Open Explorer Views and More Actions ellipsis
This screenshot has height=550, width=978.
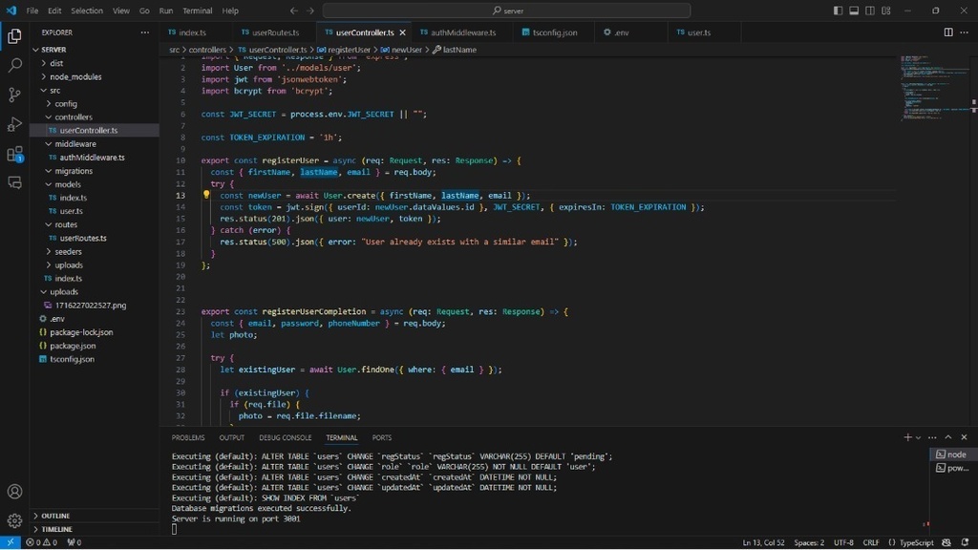tap(145, 32)
